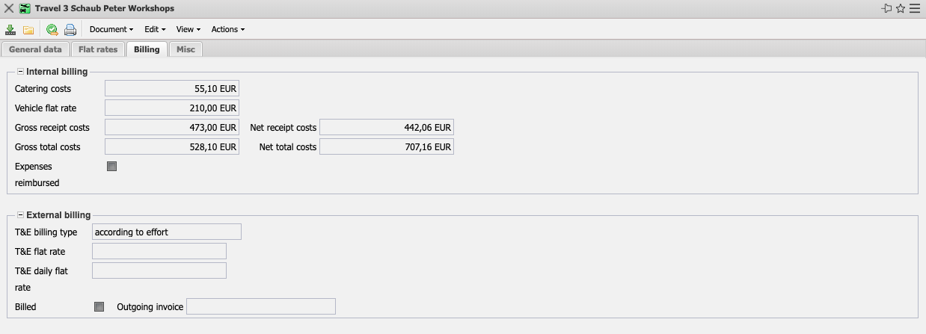Click the travel document icon beside title

pyautogui.click(x=25, y=8)
